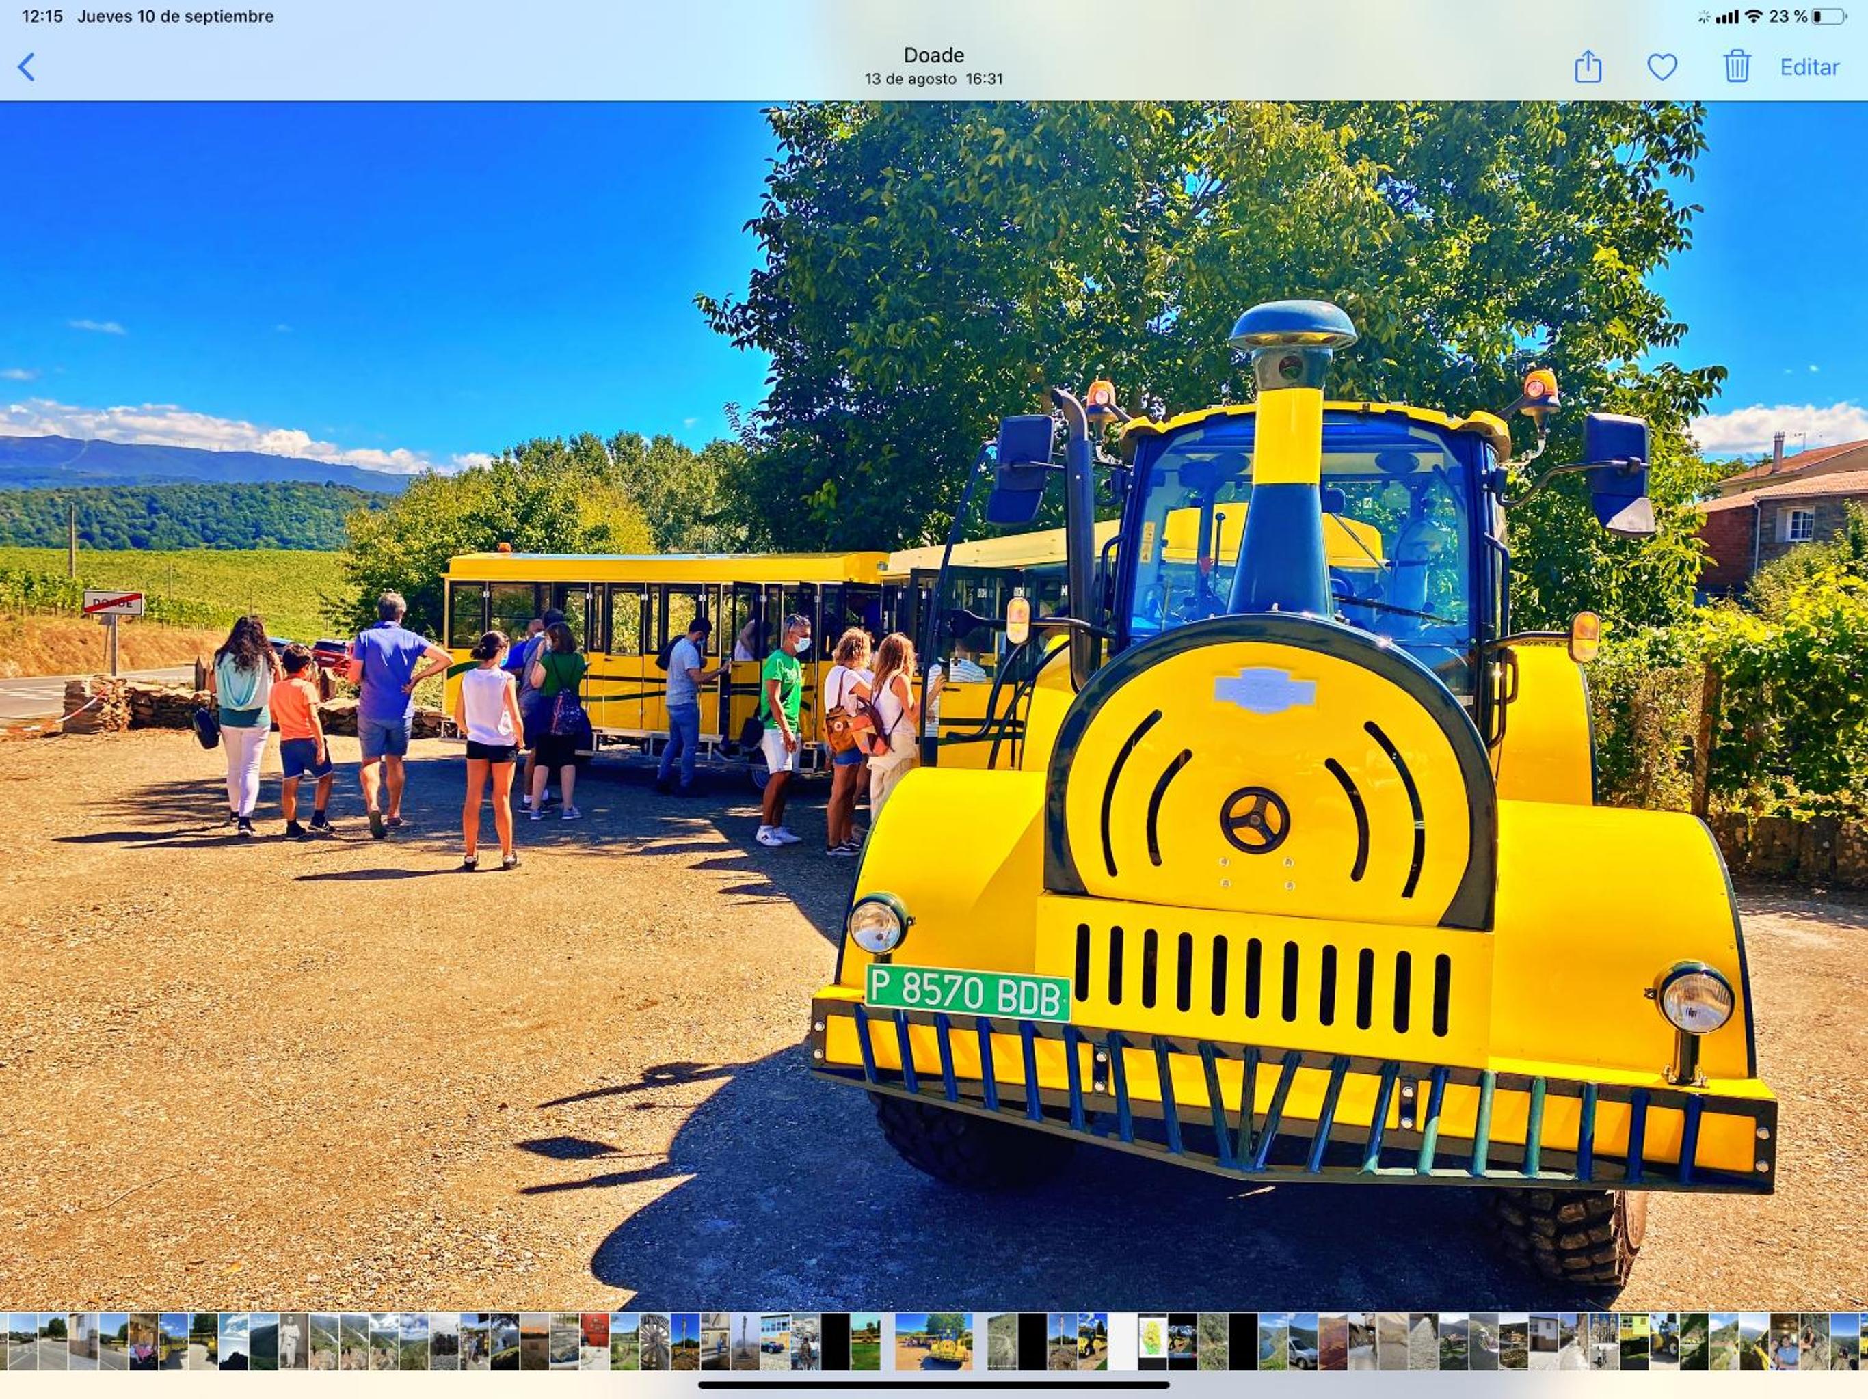Select the blue car thumbnail

[x=775, y=1342]
